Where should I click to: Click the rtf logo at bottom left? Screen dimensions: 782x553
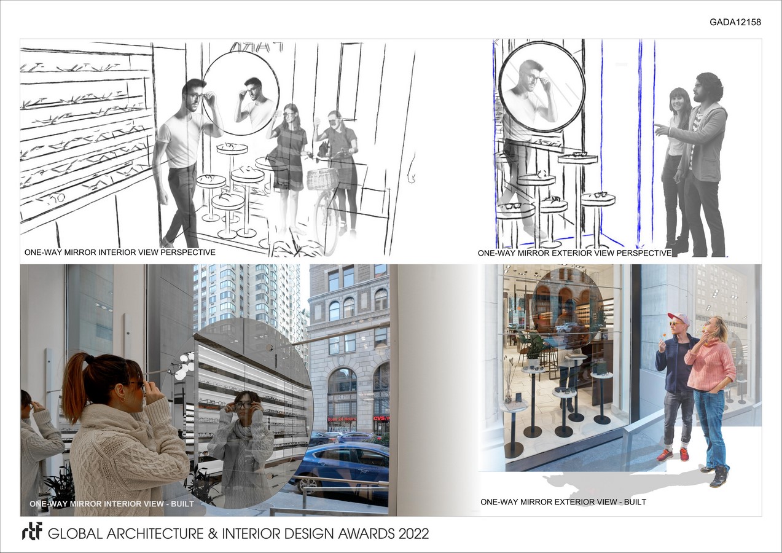[31, 531]
